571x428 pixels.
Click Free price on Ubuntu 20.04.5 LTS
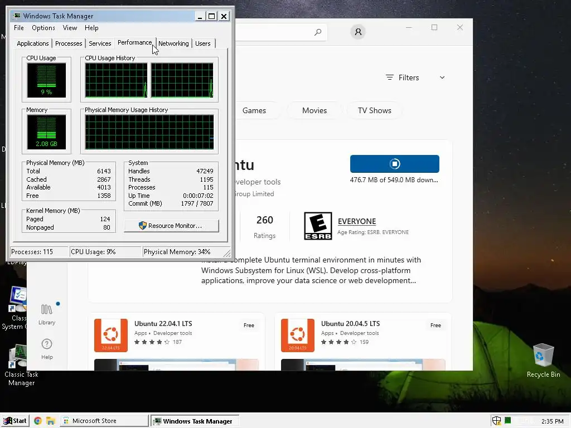435,325
